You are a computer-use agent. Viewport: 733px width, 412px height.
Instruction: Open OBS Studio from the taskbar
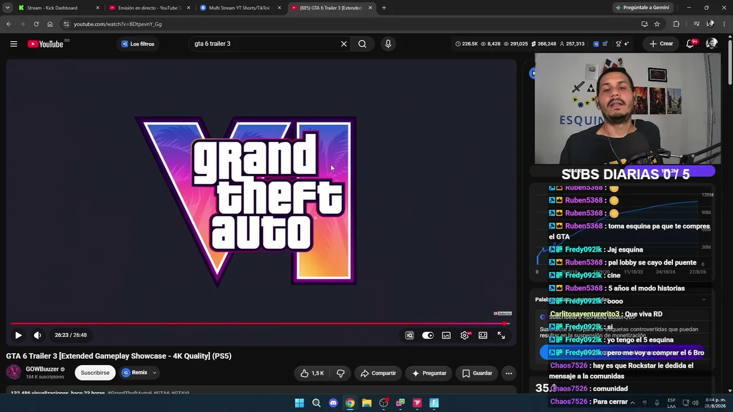point(384,403)
